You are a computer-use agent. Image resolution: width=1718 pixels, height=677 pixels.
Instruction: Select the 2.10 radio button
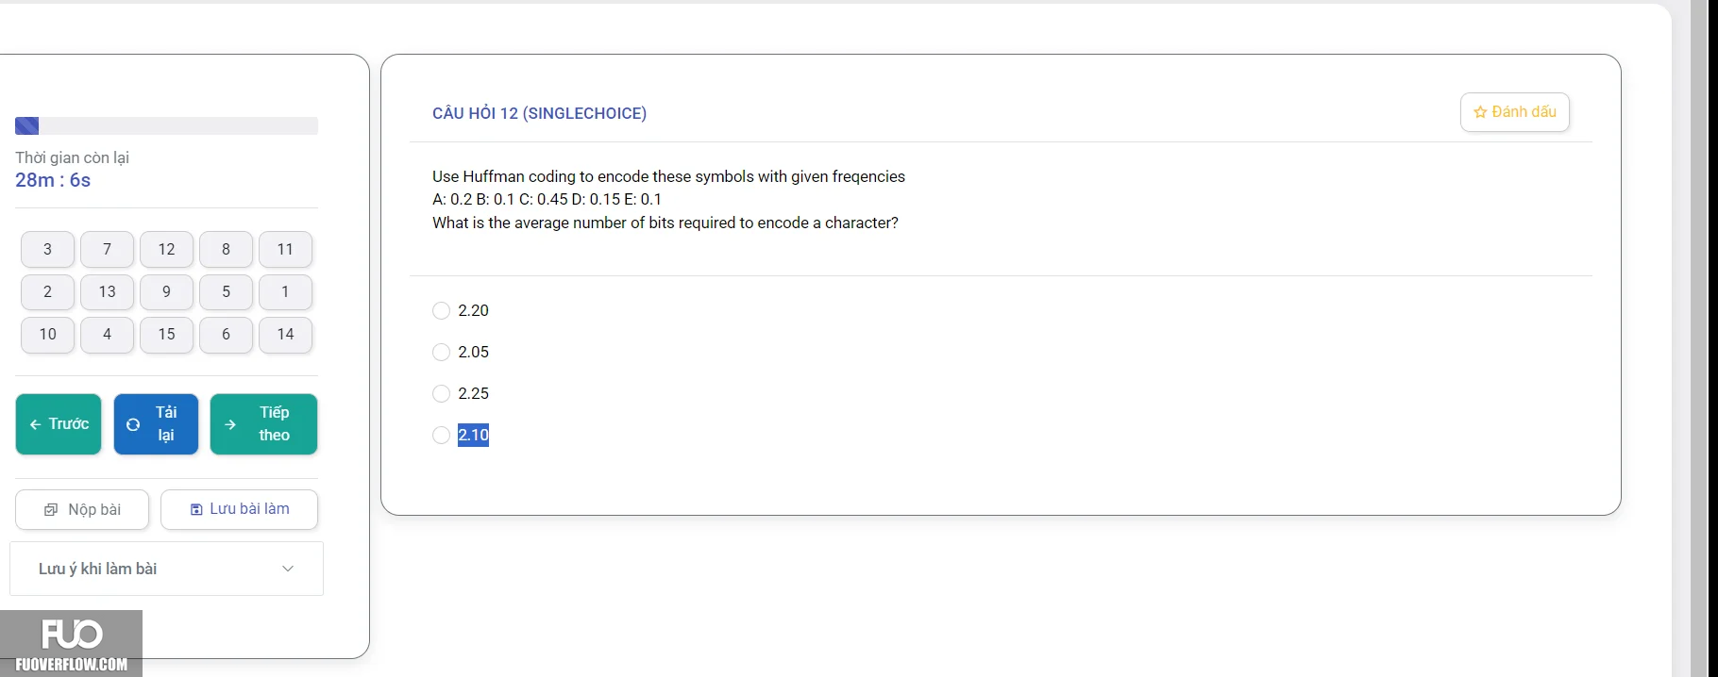441,435
